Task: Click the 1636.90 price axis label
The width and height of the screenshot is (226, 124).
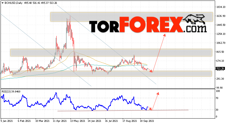Action: click(221, 16)
